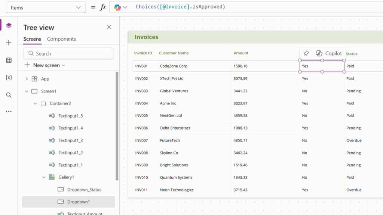Open the Tree view layers icon
Image resolution: width=383 pixels, height=215 pixels.
click(x=9, y=26)
